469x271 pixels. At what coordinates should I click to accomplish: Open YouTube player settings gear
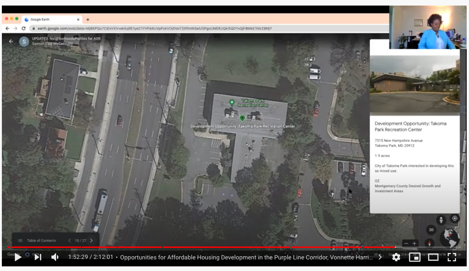(x=396, y=257)
